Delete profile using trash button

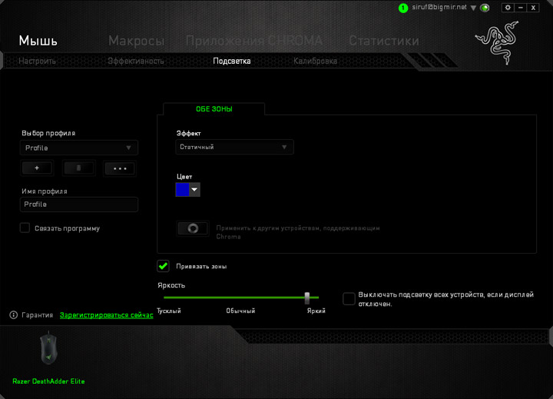click(78, 168)
